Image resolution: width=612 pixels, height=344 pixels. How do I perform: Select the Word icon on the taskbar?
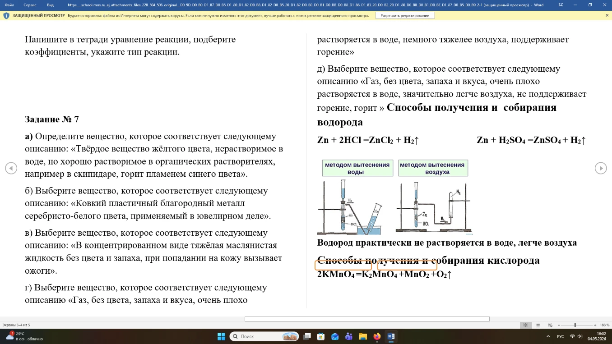pos(391,336)
